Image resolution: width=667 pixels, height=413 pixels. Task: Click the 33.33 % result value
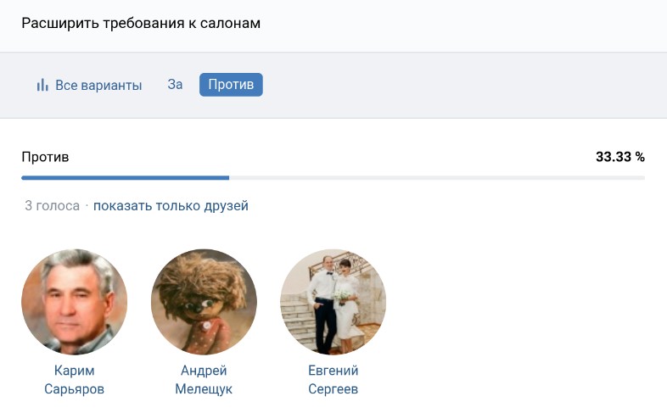coord(619,157)
